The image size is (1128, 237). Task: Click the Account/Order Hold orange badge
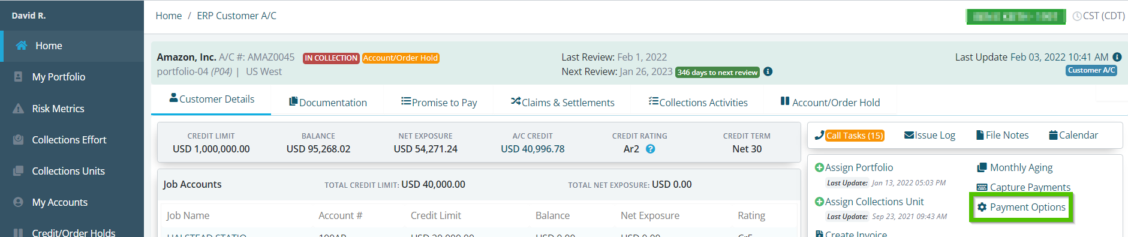pyautogui.click(x=401, y=58)
